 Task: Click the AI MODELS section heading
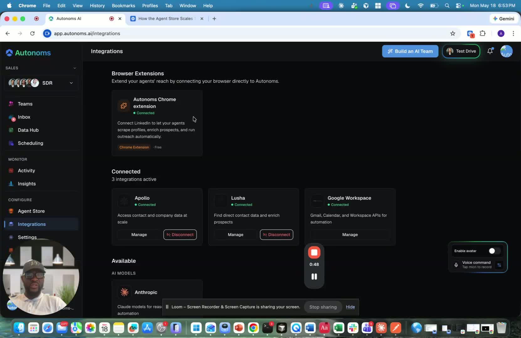124,273
